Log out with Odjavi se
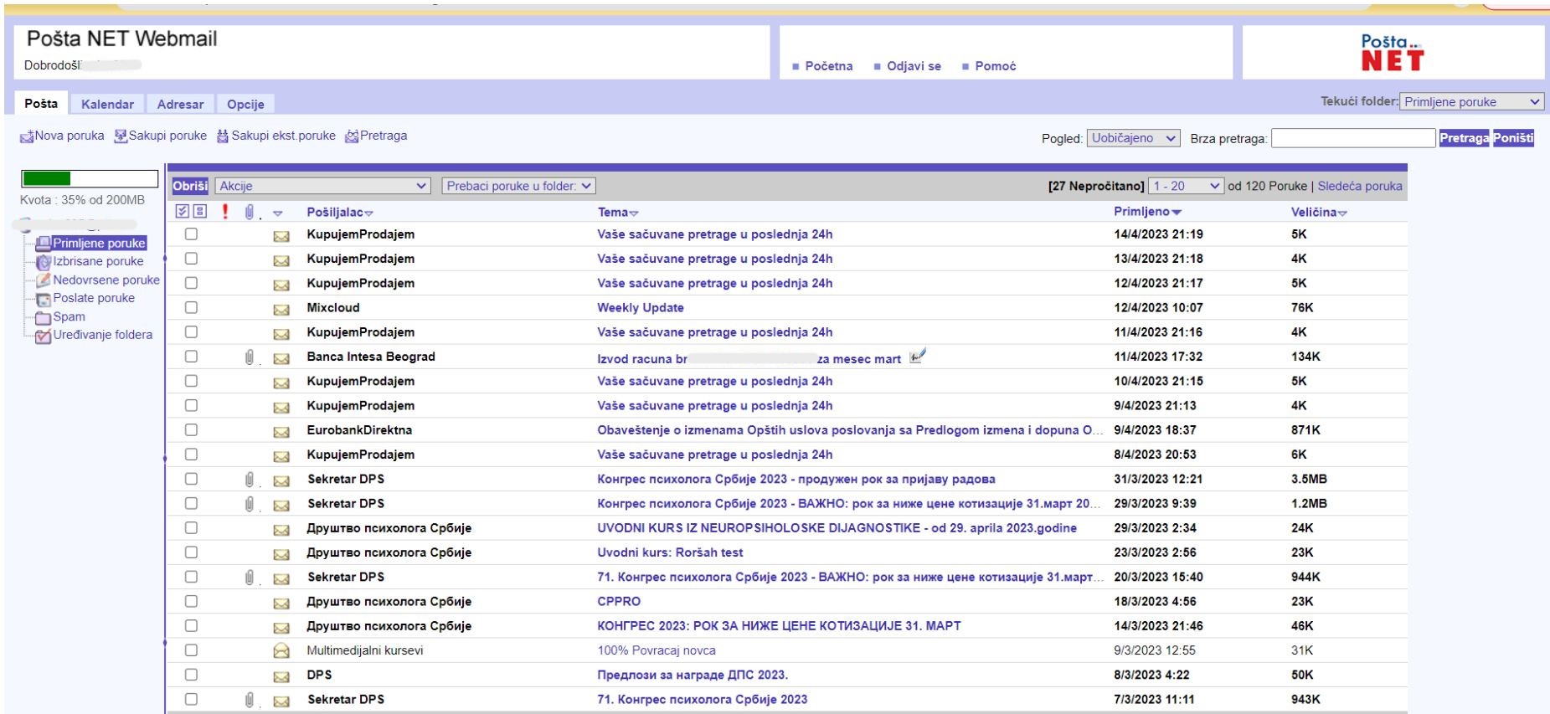Screen dimensions: 1550x714 point(914,66)
